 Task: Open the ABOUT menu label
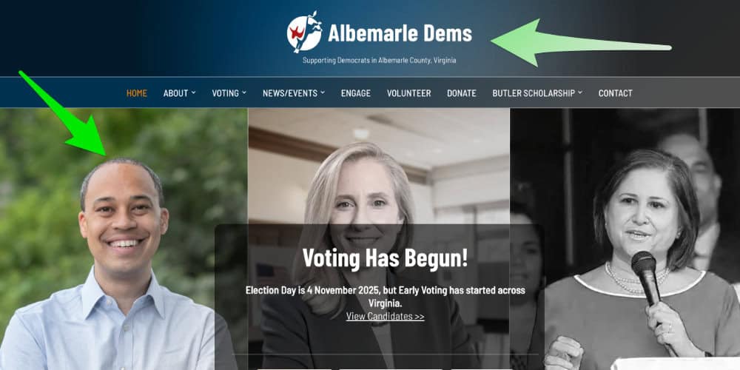point(175,93)
